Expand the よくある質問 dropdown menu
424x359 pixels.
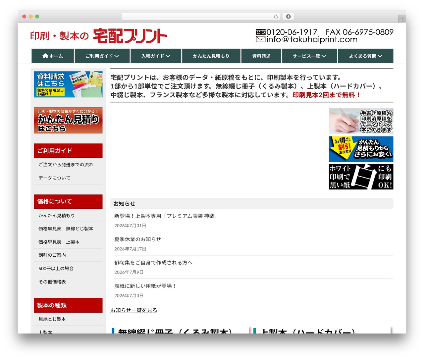pos(366,56)
